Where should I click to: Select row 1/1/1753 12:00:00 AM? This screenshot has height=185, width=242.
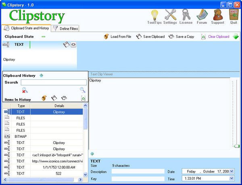tap(43, 167)
